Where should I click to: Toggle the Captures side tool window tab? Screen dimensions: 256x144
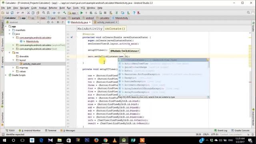(x=2, y=62)
